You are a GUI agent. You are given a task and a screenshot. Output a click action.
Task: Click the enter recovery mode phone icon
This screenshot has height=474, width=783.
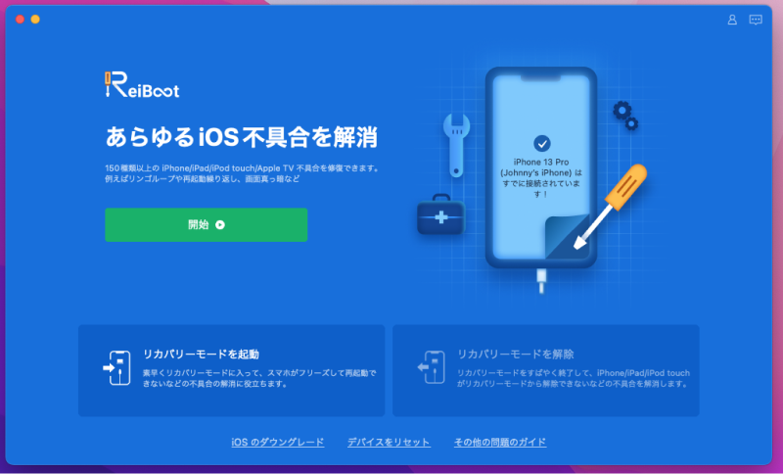point(117,368)
